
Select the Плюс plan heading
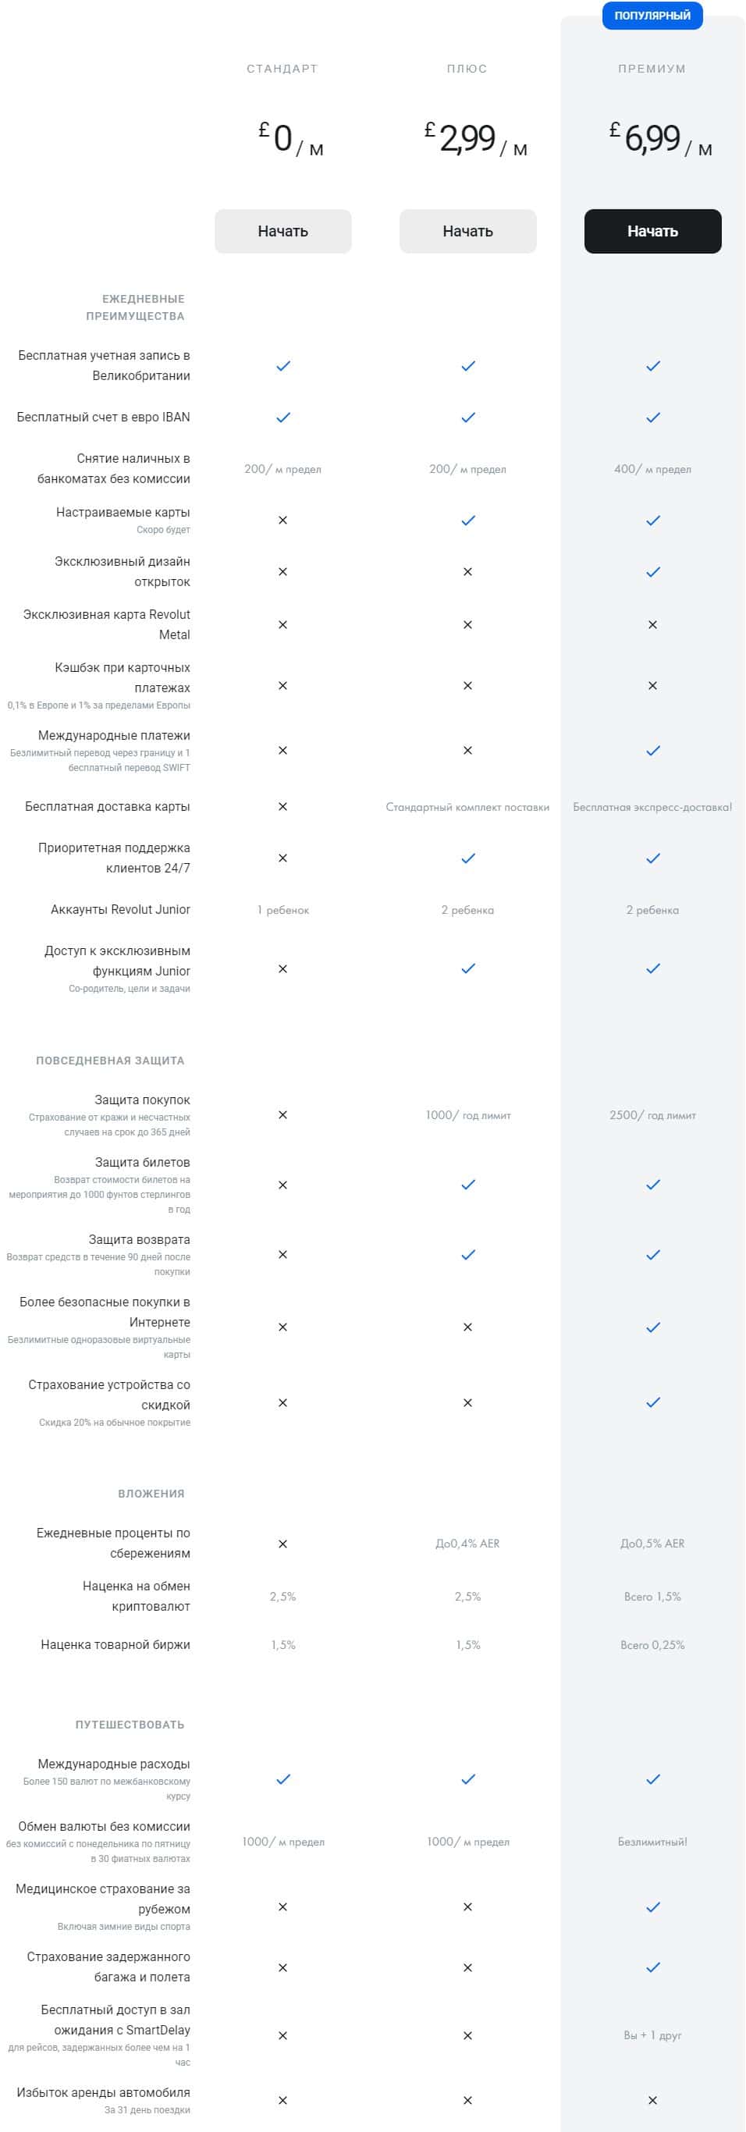[x=467, y=69]
